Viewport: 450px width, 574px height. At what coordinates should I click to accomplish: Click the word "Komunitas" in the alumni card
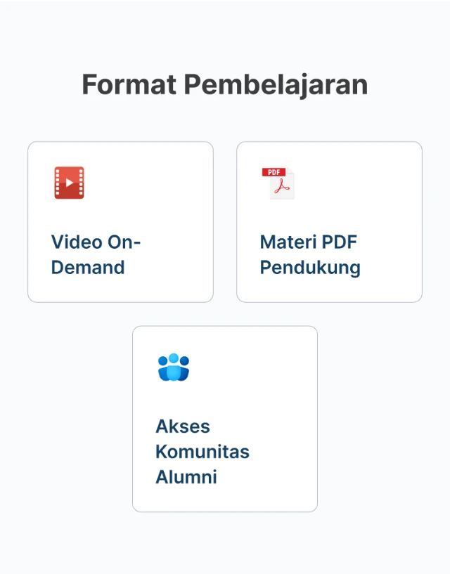pos(202,452)
